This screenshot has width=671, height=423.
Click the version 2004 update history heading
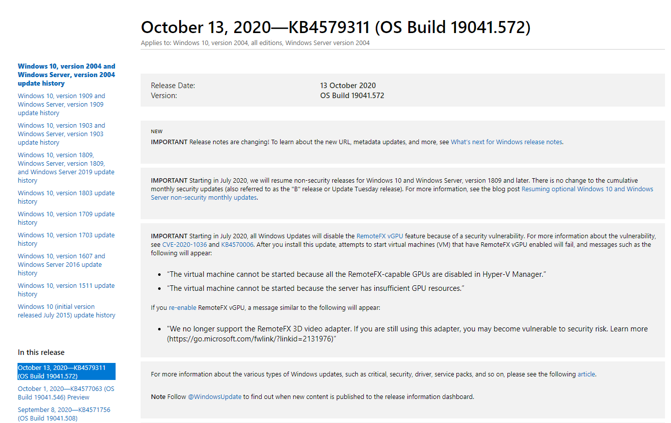(x=67, y=75)
